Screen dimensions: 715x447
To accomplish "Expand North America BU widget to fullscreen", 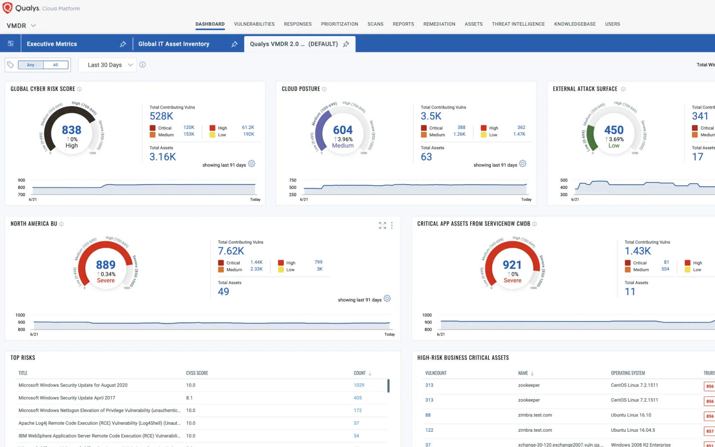I will click(x=382, y=225).
